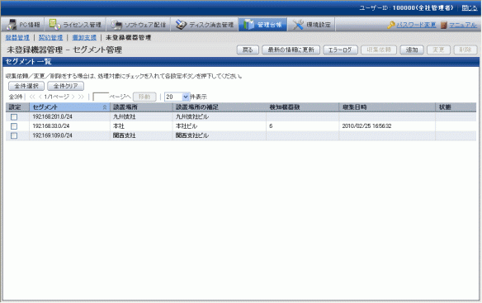Open the PC情報 tab

point(23,25)
